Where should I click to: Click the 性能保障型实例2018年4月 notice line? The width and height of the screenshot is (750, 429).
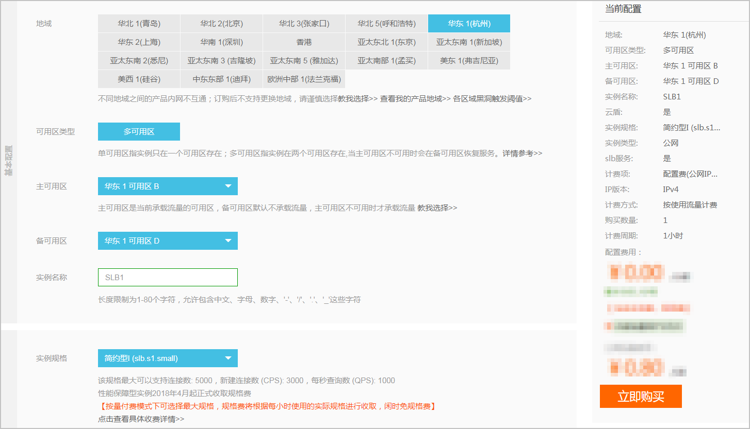pos(174,393)
